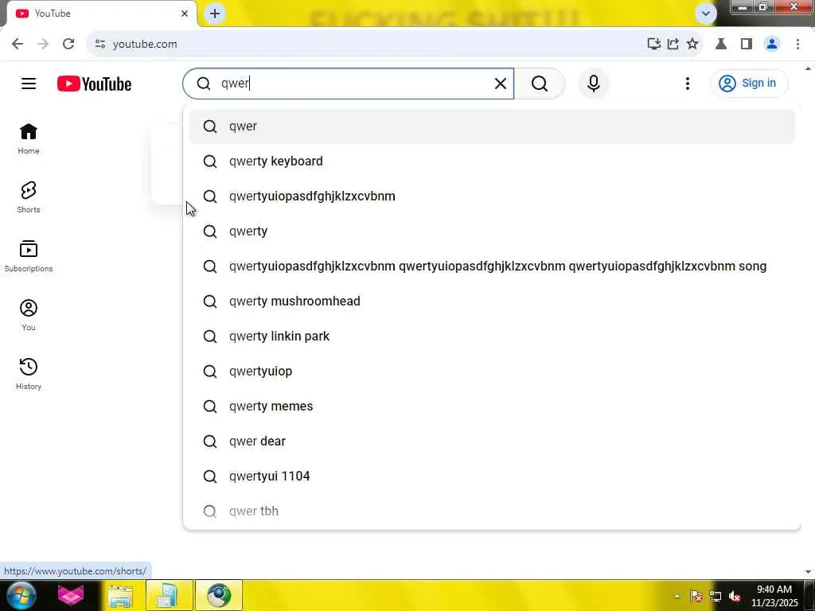This screenshot has height=611, width=815.
Task: Open Subscriptions in the sidebar
Action: click(x=29, y=256)
